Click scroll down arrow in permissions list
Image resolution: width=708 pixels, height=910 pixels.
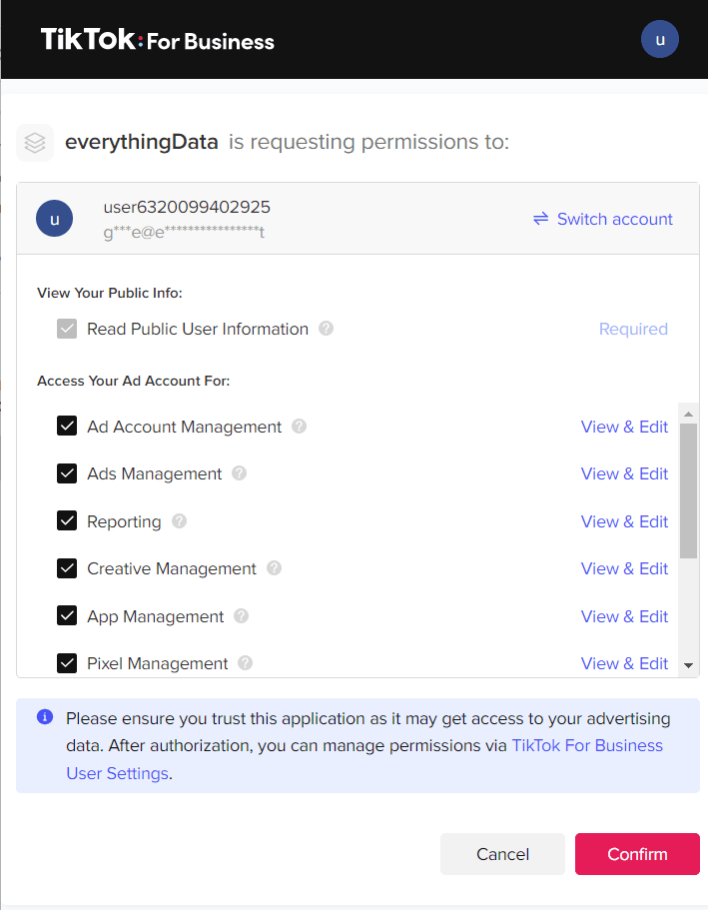[x=688, y=665]
